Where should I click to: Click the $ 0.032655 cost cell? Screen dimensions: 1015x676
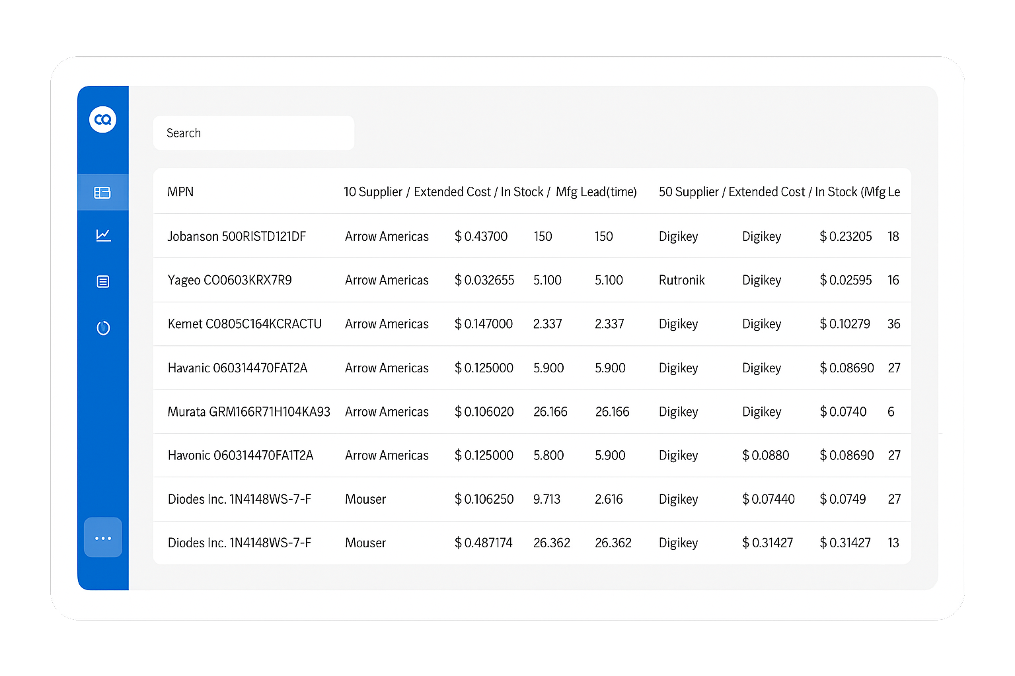pyautogui.click(x=484, y=280)
